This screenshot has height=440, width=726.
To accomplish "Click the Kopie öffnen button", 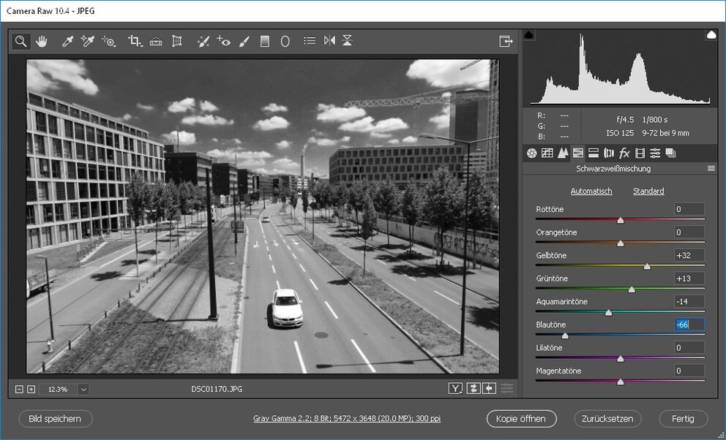I will [x=521, y=419].
